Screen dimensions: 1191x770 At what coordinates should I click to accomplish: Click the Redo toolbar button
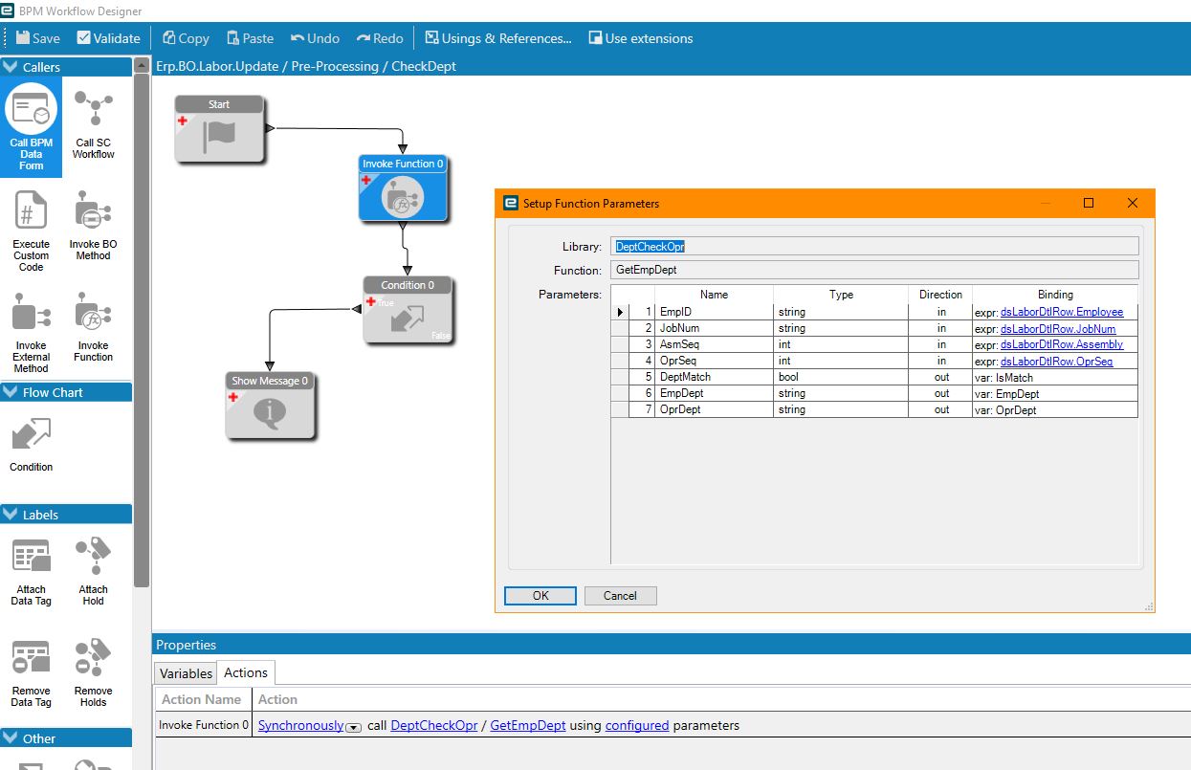[380, 38]
